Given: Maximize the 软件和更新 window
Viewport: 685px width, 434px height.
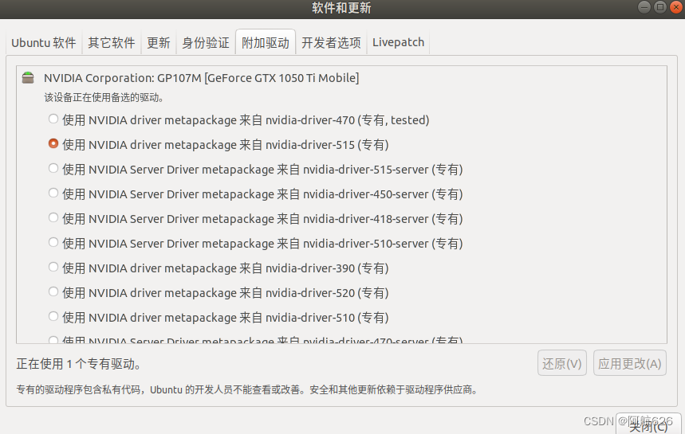Looking at the screenshot, I should pos(660,7).
